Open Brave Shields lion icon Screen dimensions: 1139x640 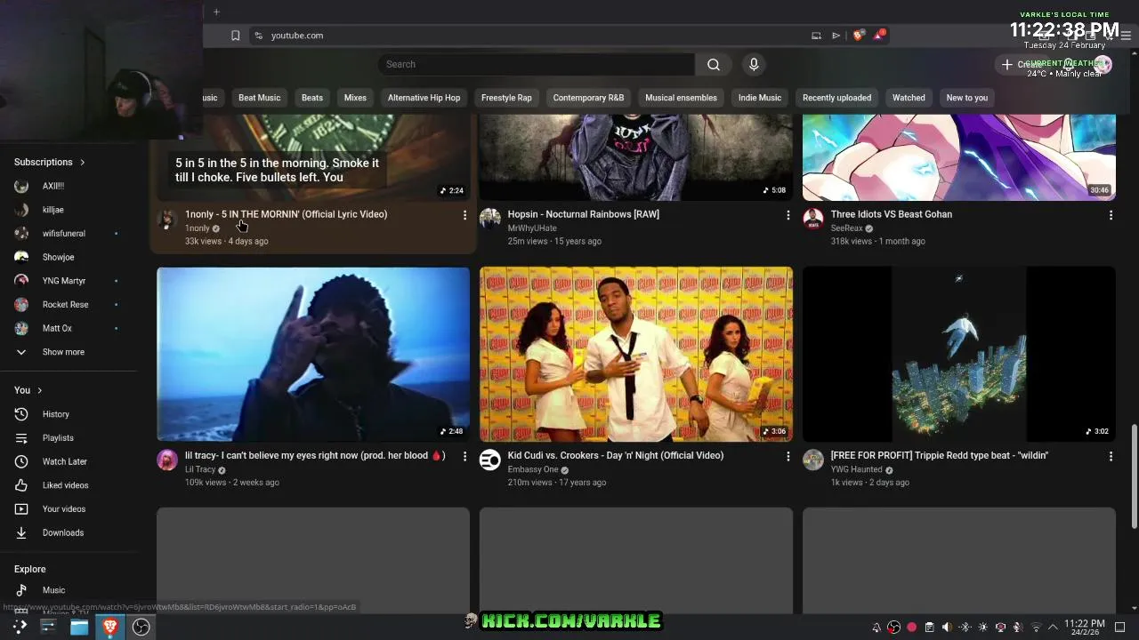(858, 36)
